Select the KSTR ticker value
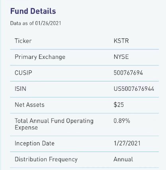This screenshot has height=170, width=166. coord(121,41)
